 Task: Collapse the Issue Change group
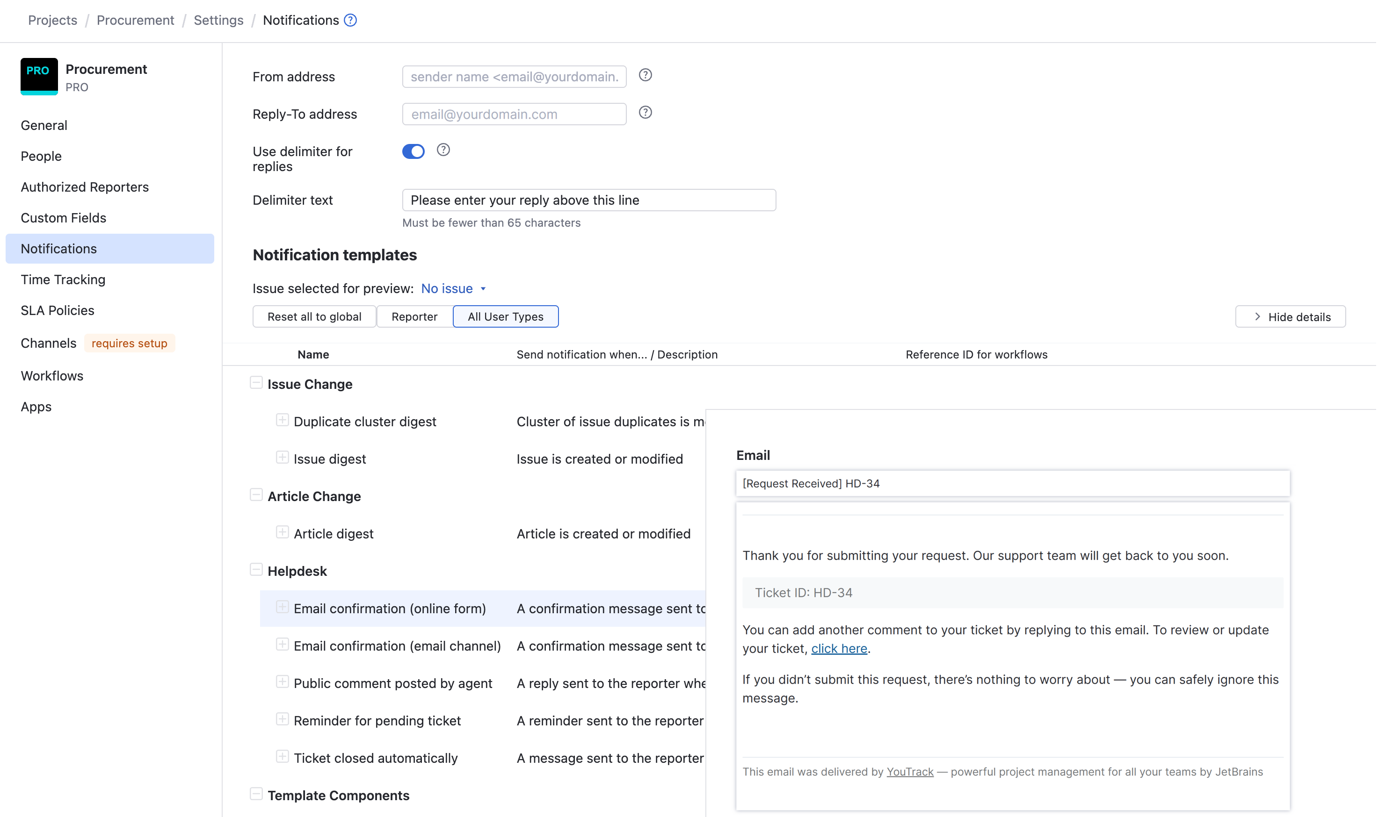pyautogui.click(x=256, y=383)
